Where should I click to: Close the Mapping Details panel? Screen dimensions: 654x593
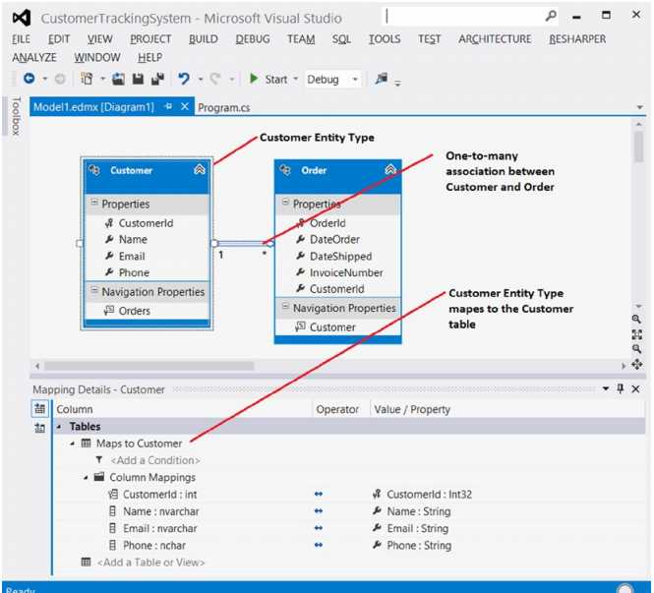635,389
